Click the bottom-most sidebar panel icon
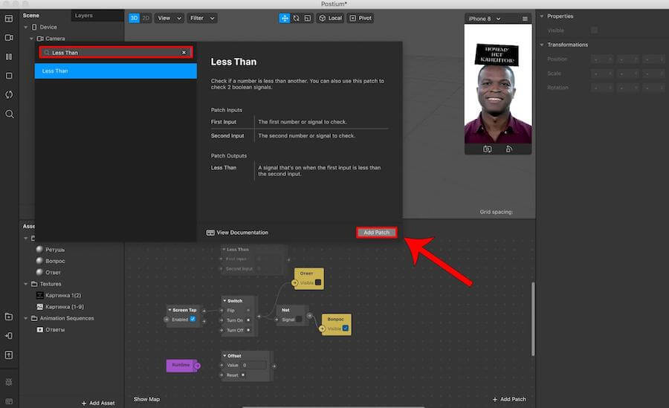Screen dimensions: 669x408 pos(8,401)
